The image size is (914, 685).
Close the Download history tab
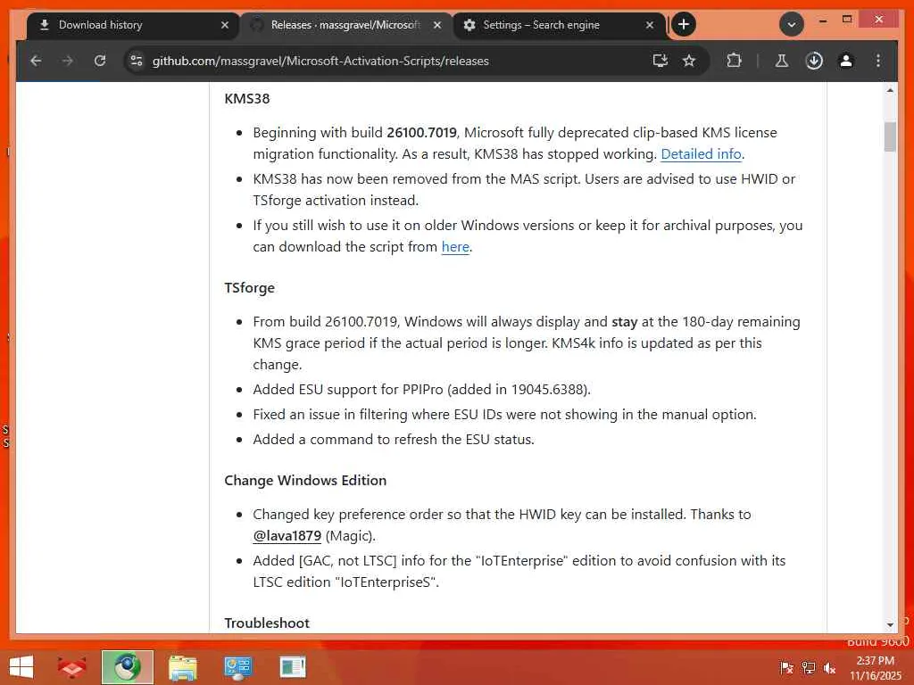point(224,25)
